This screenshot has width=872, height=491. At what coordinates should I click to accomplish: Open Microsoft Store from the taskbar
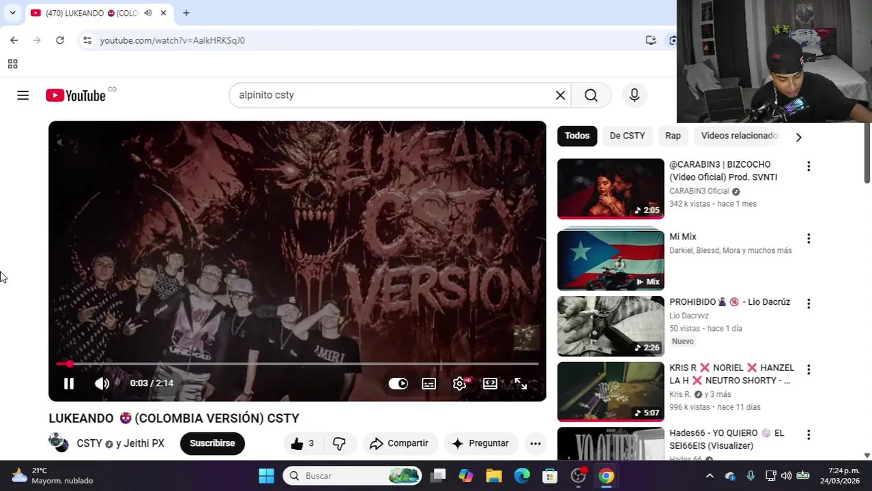(550, 476)
